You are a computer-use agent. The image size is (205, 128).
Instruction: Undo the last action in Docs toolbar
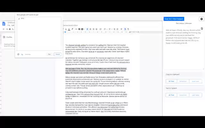click(4, 29)
